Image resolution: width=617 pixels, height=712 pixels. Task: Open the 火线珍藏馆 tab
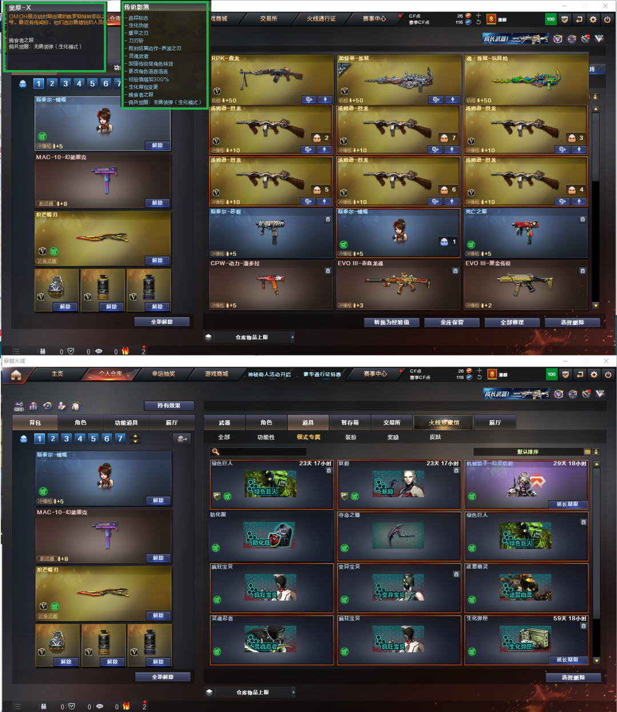pyautogui.click(x=444, y=423)
